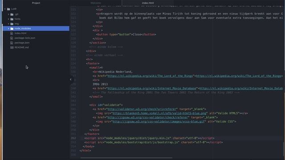Click the div id="validatie" line
This screenshot has height=160, width=285.
106,105
